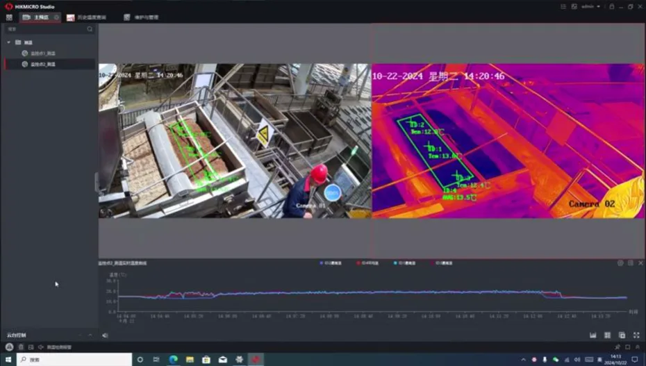Open the admin user dropdown
This screenshot has height=366, width=646.
[x=590, y=6]
